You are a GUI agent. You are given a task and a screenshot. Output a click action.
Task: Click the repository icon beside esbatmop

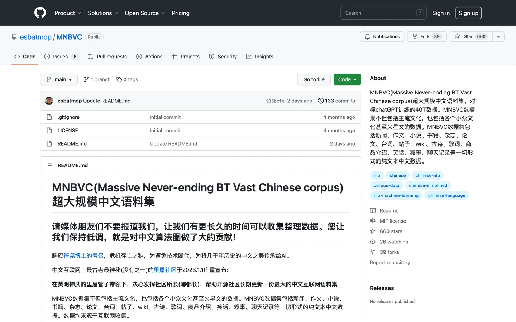point(14,37)
